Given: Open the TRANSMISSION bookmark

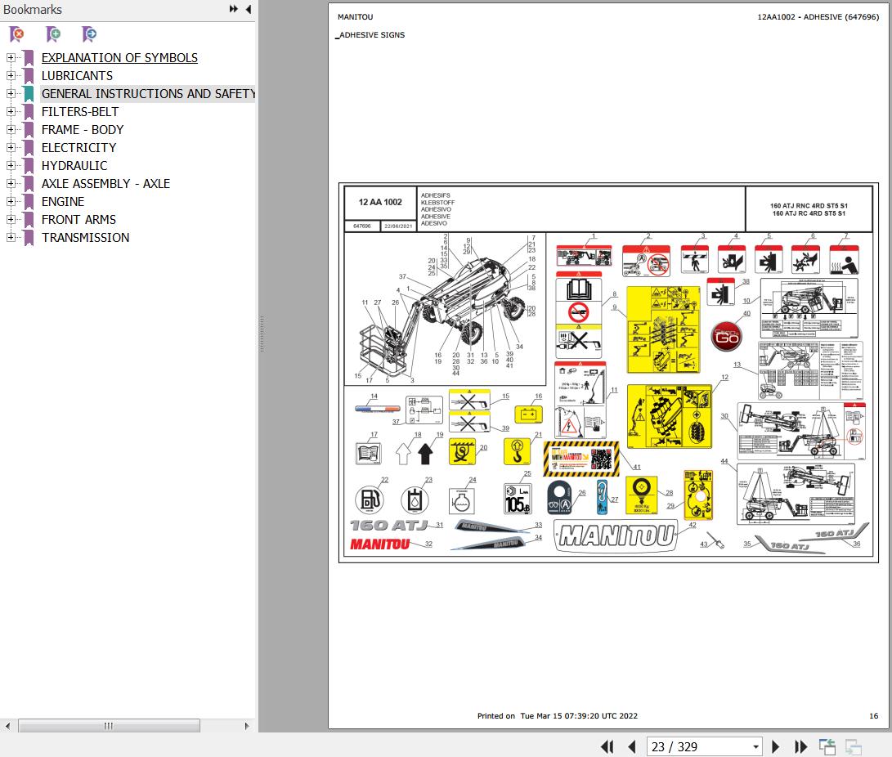Looking at the screenshot, I should coord(85,237).
